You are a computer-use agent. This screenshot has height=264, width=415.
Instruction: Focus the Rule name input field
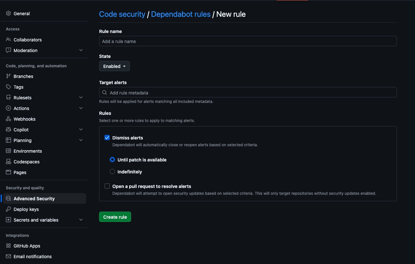248,41
